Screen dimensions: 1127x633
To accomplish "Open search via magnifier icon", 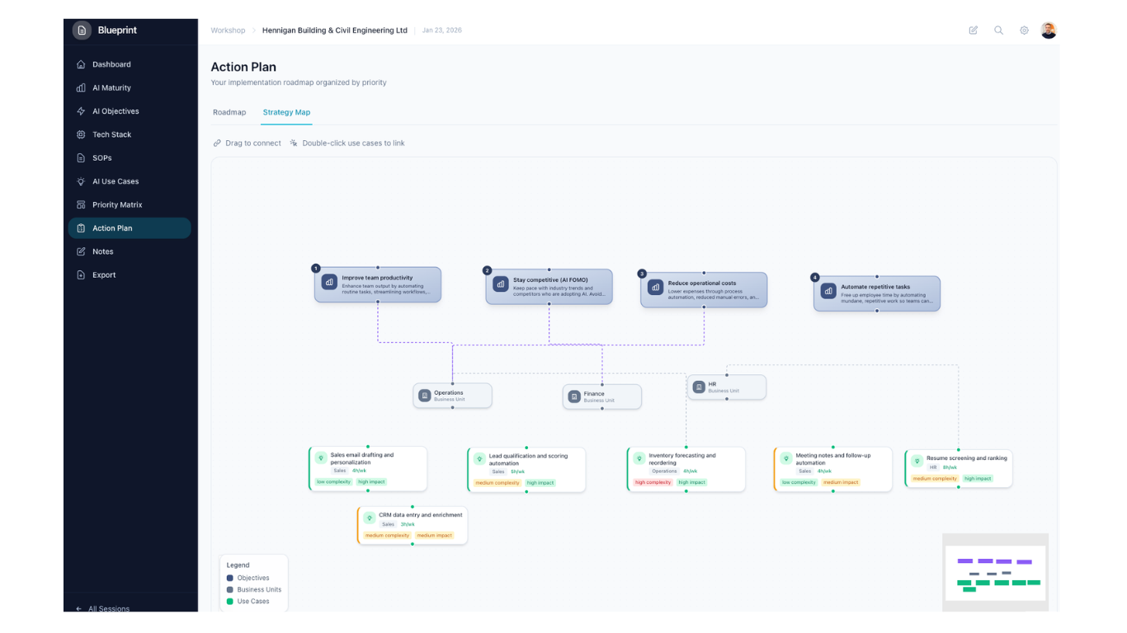I will pos(998,30).
